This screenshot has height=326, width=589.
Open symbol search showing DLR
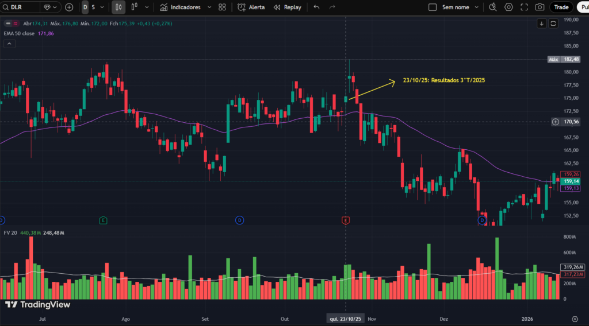point(19,7)
